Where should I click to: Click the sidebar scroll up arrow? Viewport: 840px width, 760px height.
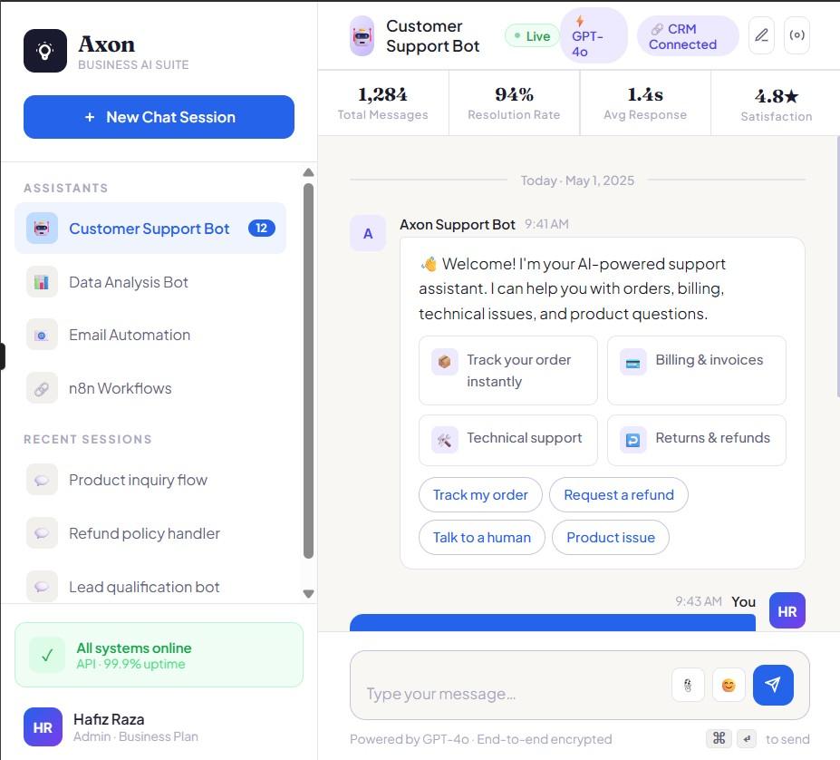[x=308, y=172]
